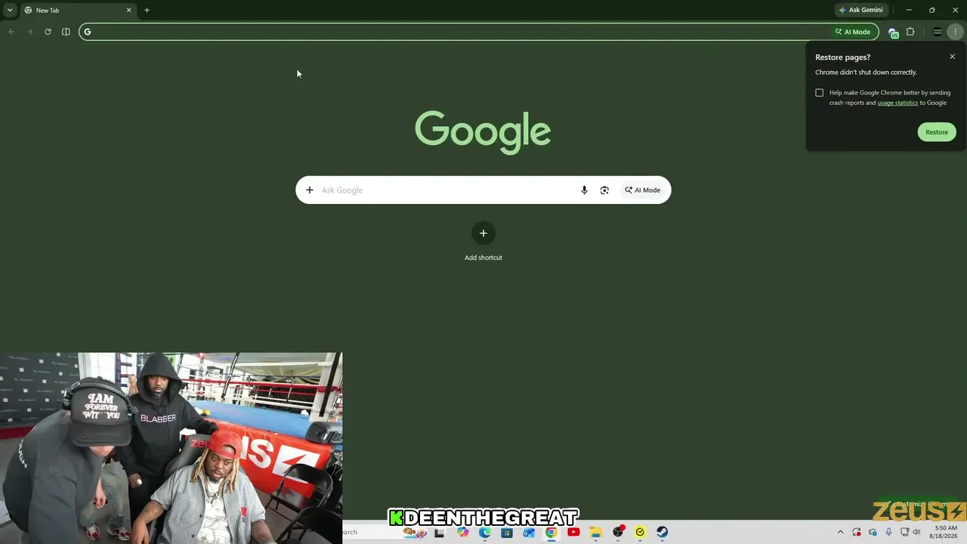
Task: Dismiss the Restore pages popup
Action: 952,57
